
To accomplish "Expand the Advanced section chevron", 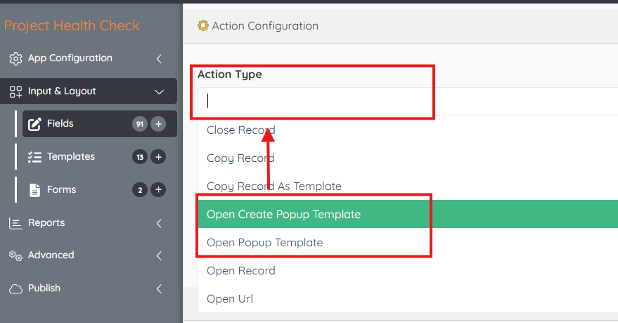I will [x=159, y=255].
